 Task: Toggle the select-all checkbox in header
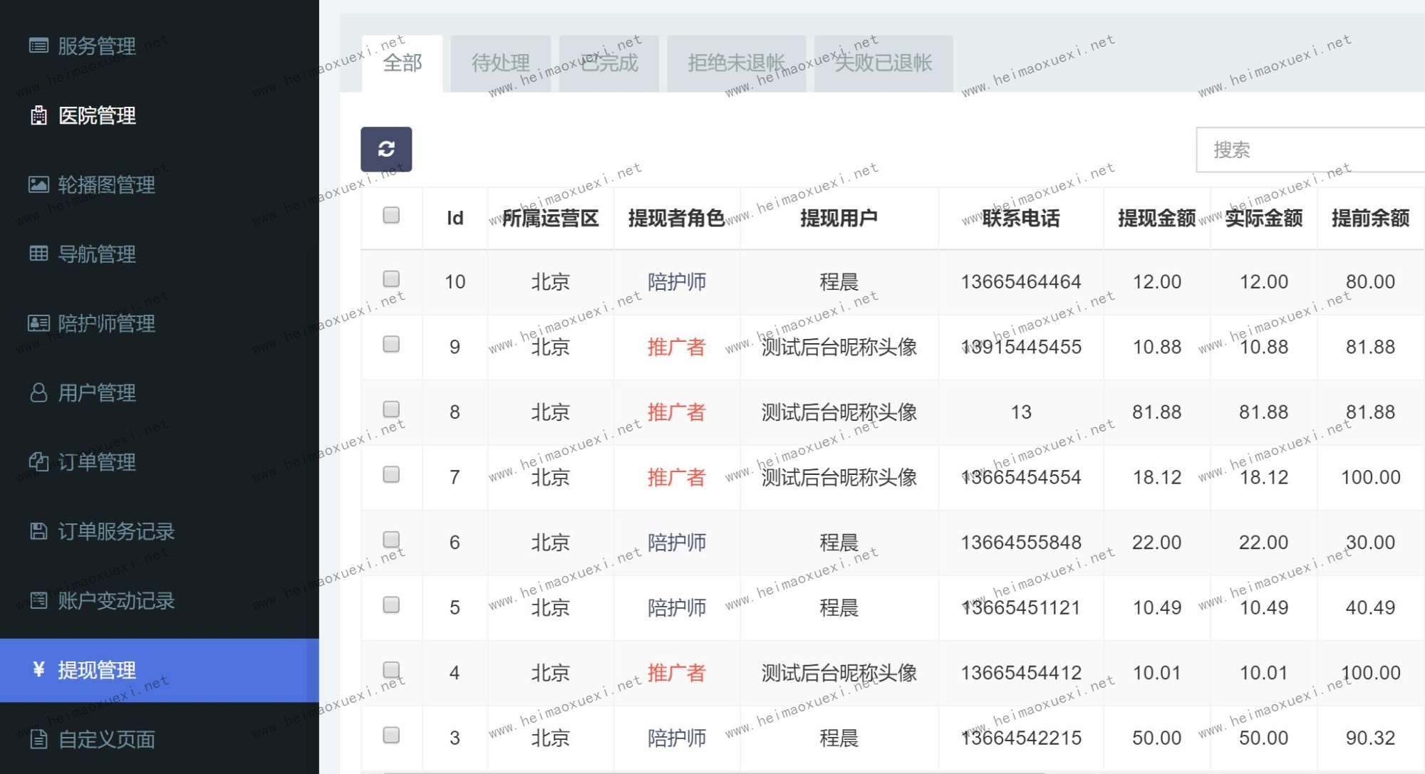pos(391,215)
